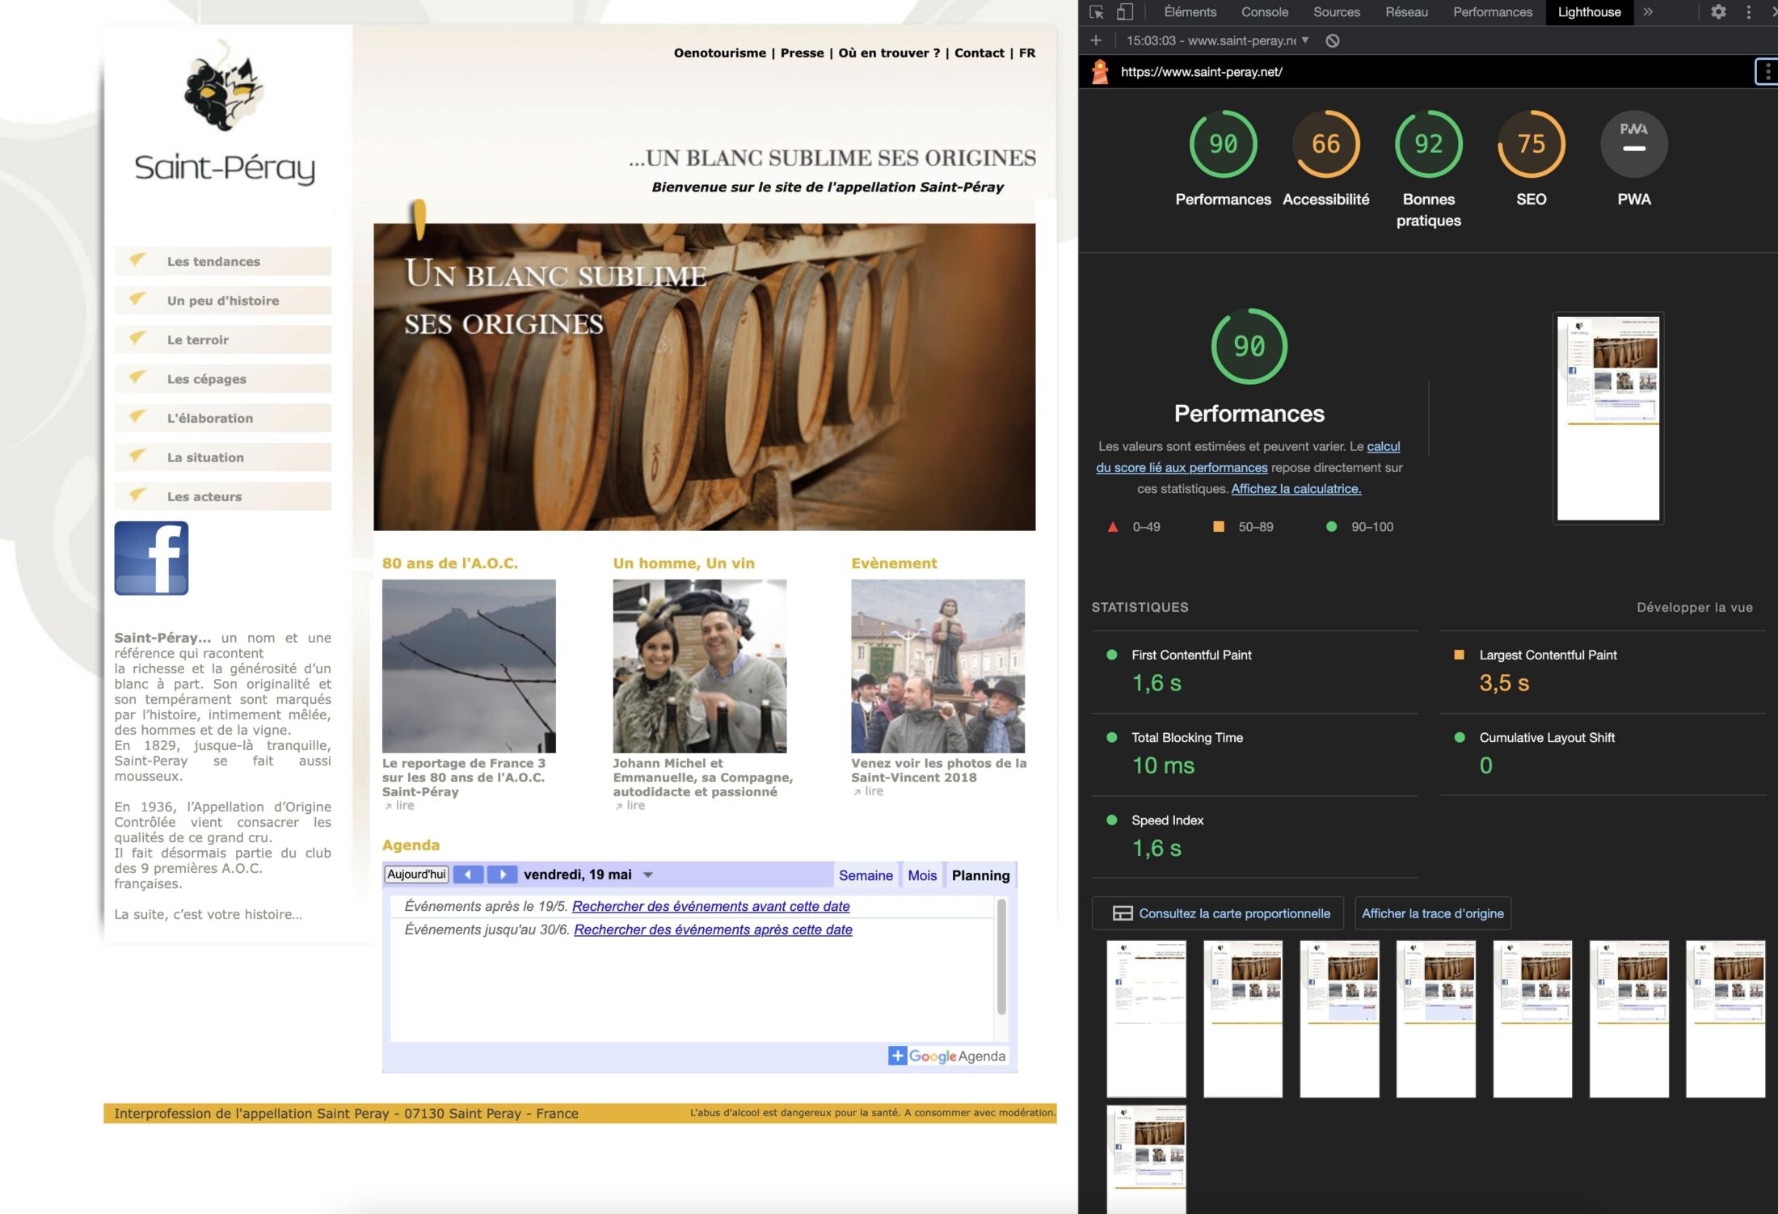The image size is (1778, 1214).
Task: Click the SEO score gauge 75
Action: coord(1531,144)
